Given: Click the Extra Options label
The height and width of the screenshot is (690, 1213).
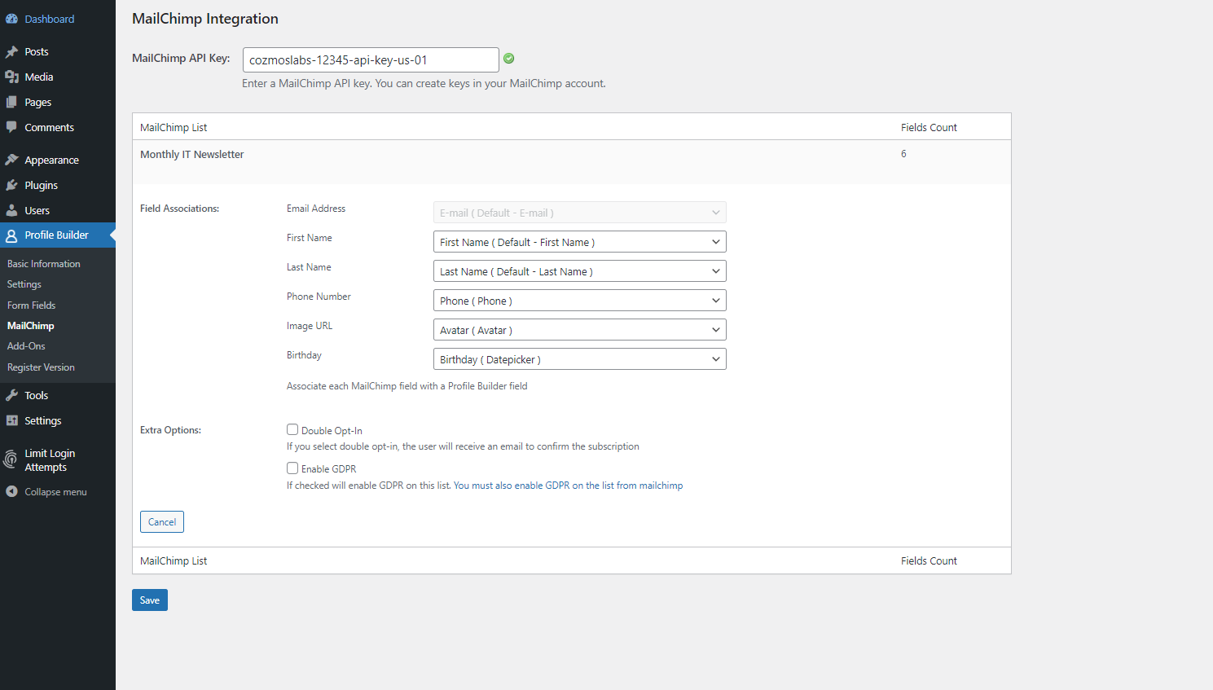Looking at the screenshot, I should pos(170,430).
